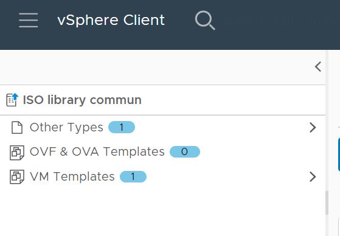Click the Other Types count badge
The width and height of the screenshot is (340, 236).
(x=122, y=127)
